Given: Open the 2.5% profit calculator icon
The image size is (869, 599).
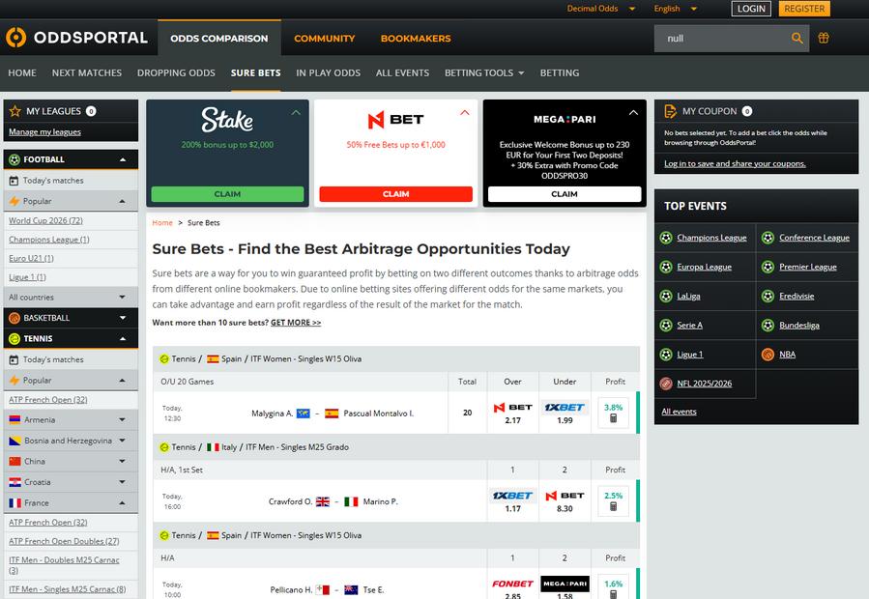Looking at the screenshot, I should click(614, 506).
